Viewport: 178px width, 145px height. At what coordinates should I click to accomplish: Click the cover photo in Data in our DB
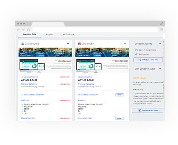[45, 52]
